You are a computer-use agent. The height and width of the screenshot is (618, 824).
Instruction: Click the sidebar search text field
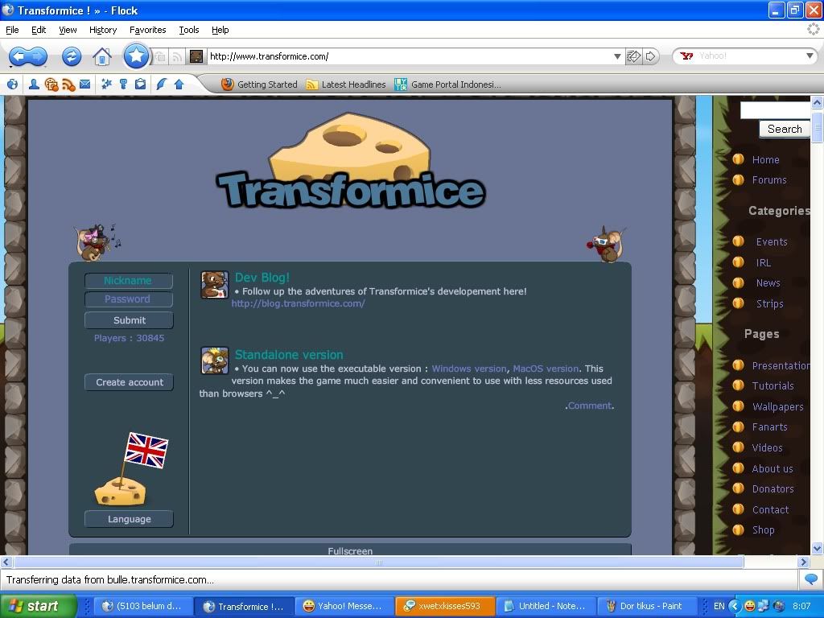775,110
